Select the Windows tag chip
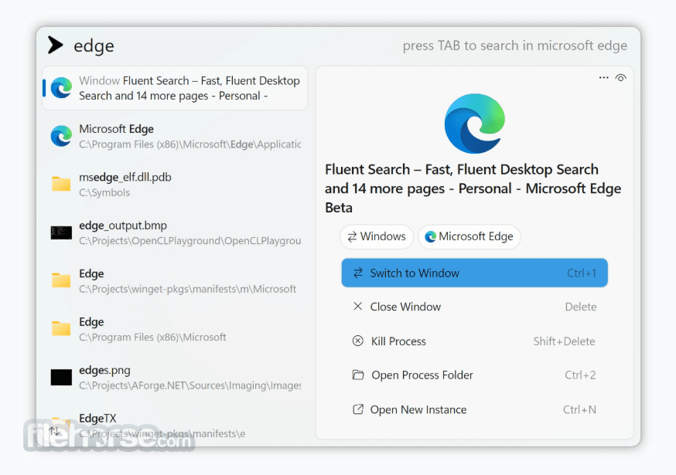676x475 pixels. (377, 236)
